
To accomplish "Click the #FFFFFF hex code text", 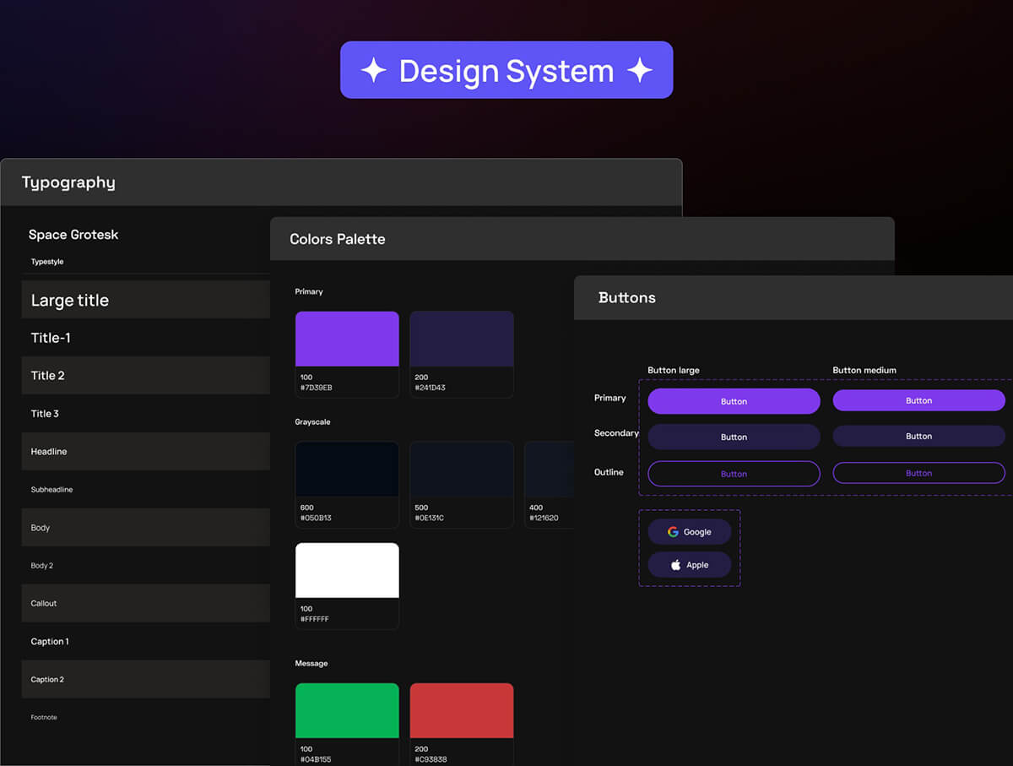I will pos(315,619).
